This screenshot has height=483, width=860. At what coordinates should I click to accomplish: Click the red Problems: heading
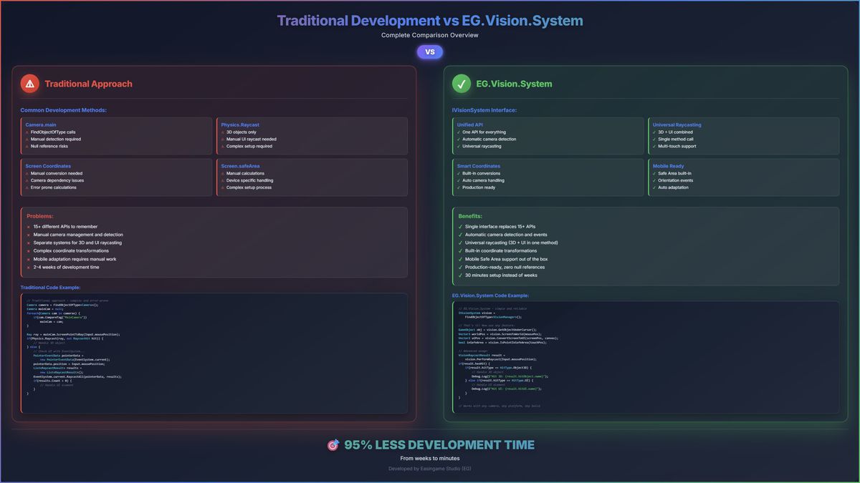pos(40,215)
